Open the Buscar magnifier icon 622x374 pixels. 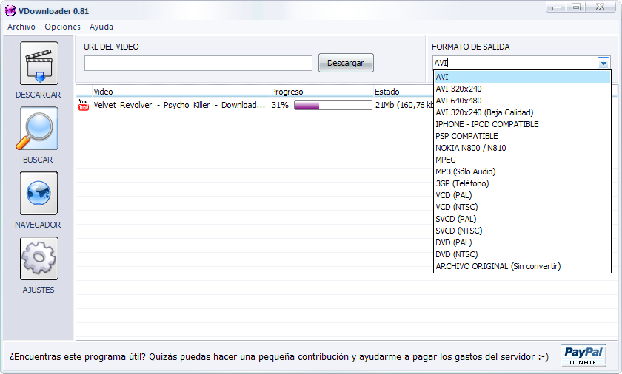[x=39, y=129]
